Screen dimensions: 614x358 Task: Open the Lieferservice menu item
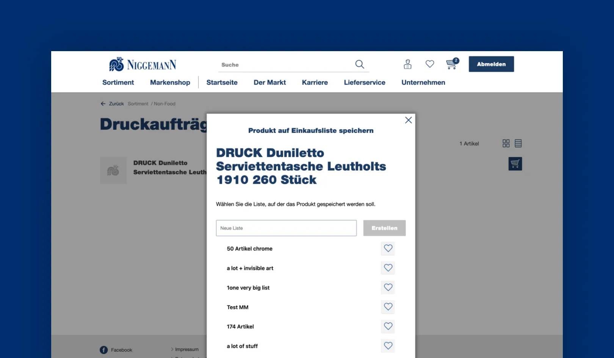(364, 82)
